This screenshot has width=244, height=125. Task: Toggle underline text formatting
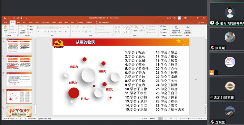pos(45,31)
